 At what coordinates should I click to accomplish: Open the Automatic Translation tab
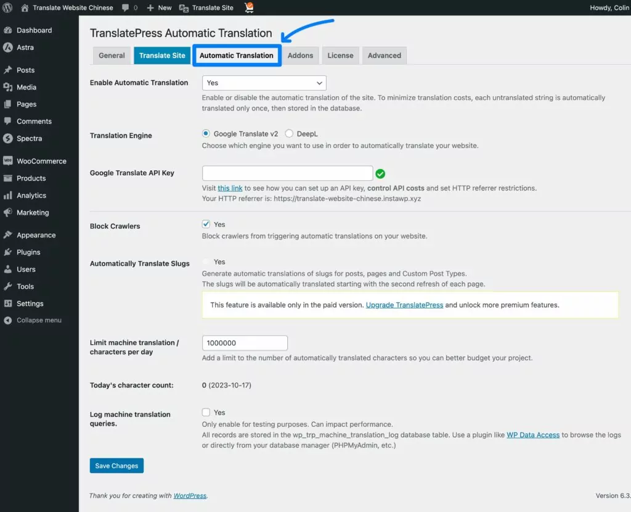[237, 56]
